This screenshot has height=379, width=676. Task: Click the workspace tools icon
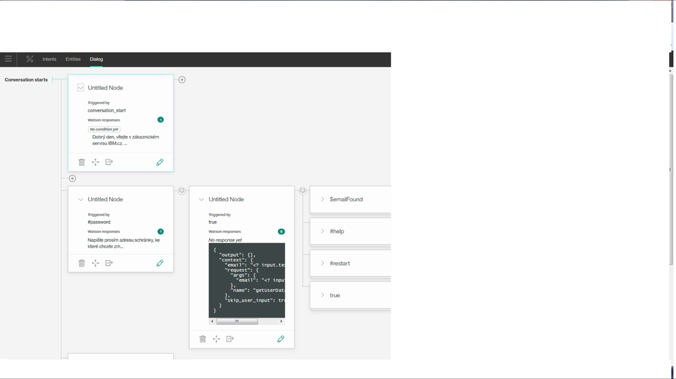click(x=30, y=59)
